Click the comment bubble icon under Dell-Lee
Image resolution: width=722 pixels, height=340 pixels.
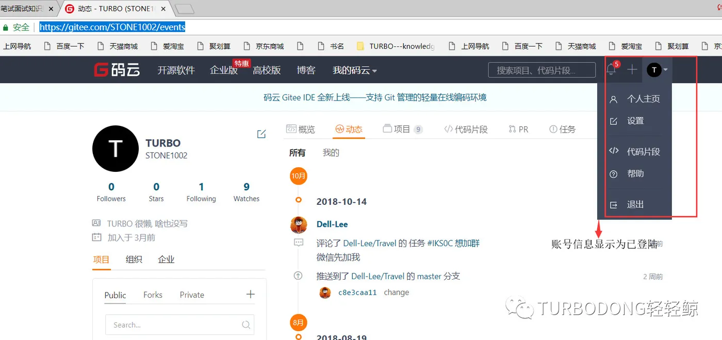(x=299, y=242)
